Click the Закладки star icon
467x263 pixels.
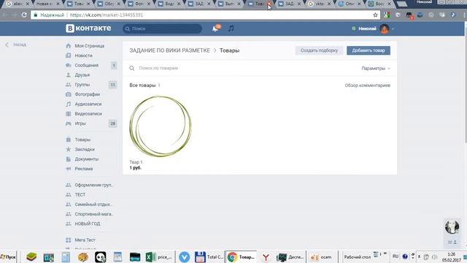(68, 149)
